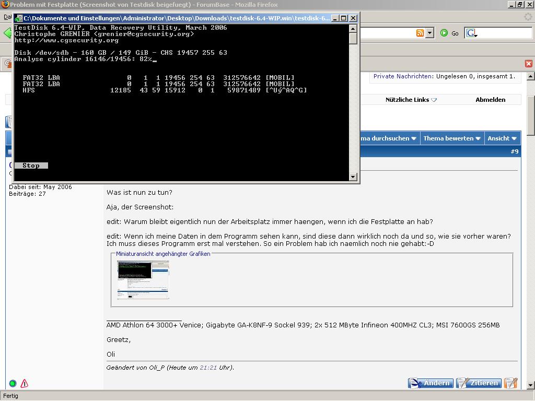Open the Firefox address bar history dropdown
The width and height of the screenshot is (535, 401).
[x=430, y=33]
